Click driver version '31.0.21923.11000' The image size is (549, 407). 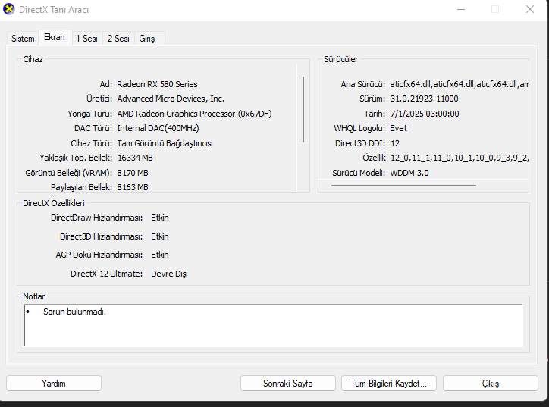424,99
